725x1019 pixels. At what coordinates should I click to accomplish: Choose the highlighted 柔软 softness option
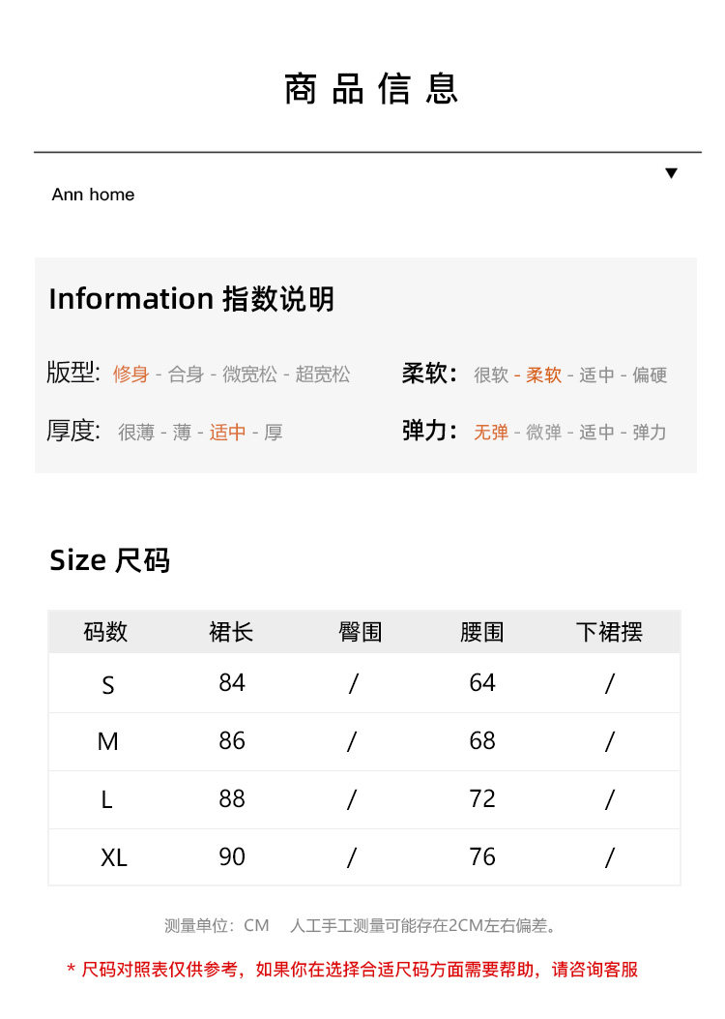coord(543,375)
